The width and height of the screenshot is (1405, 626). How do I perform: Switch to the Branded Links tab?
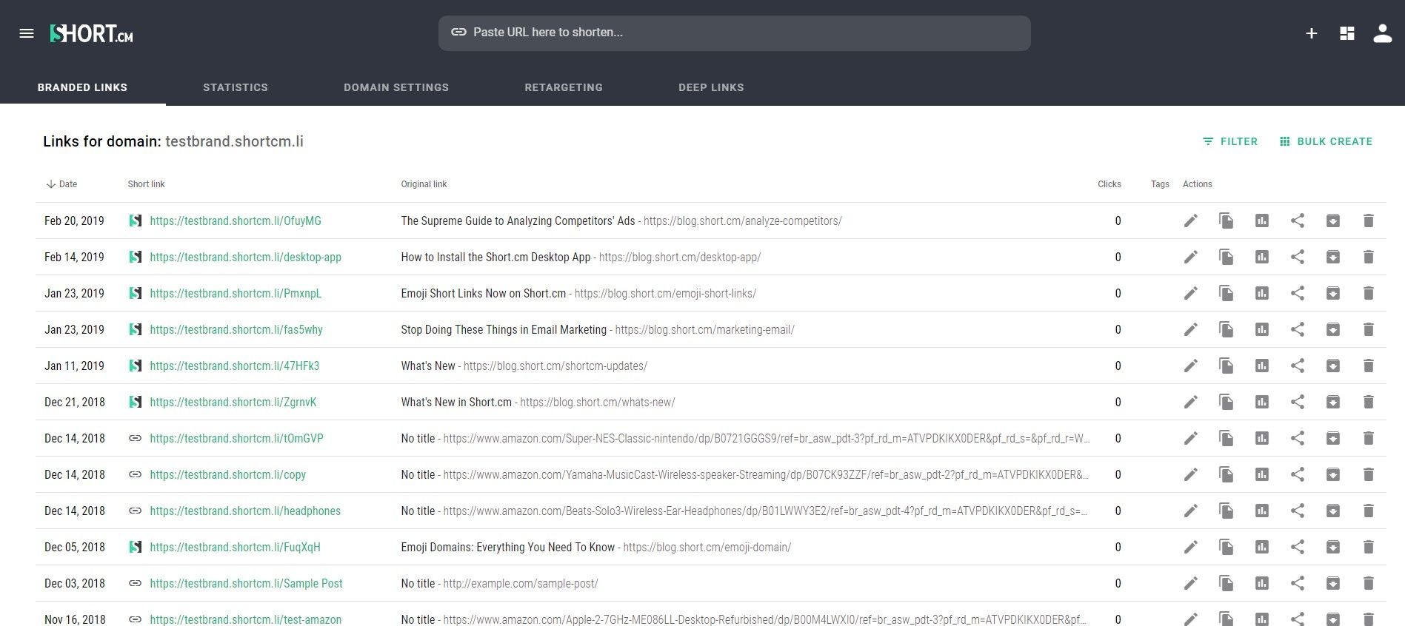tap(82, 87)
